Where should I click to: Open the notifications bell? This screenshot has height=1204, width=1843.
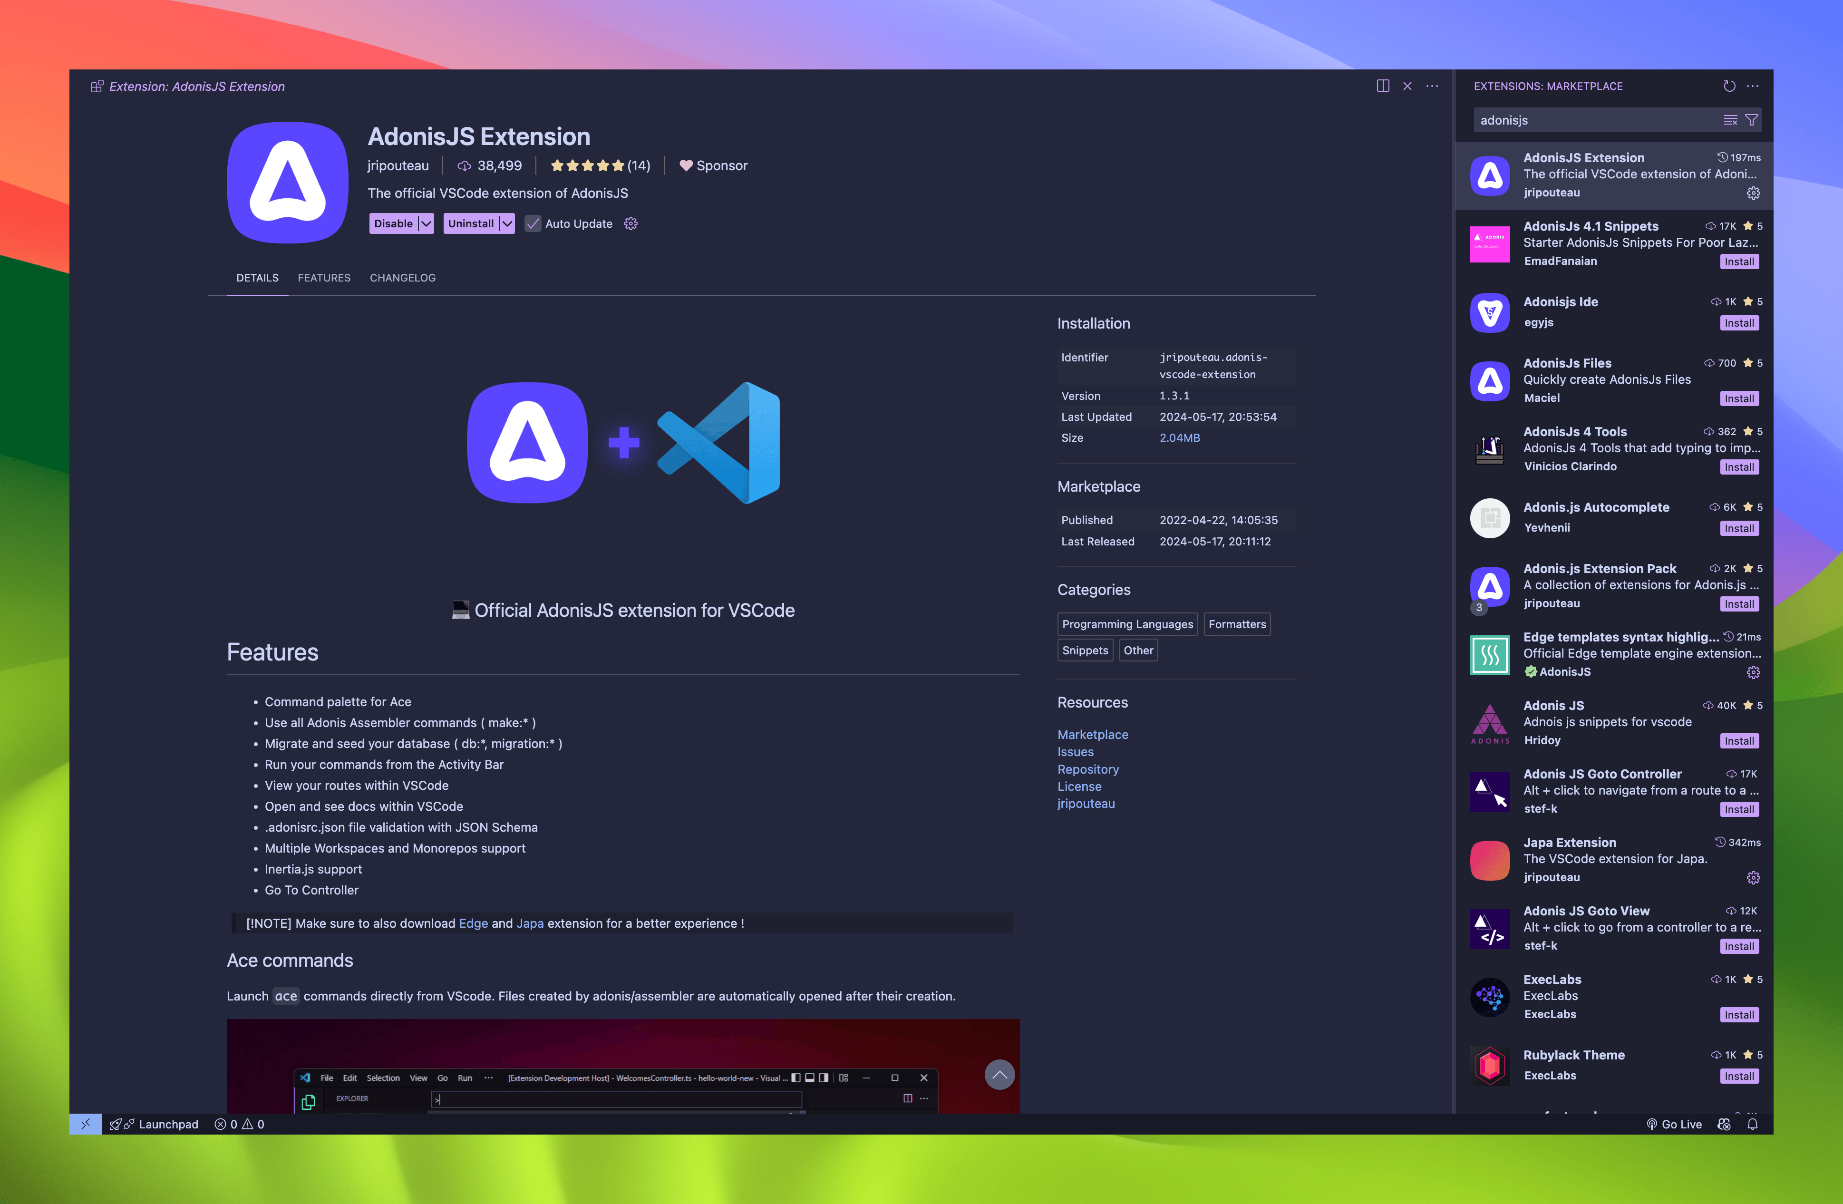pos(1752,1124)
